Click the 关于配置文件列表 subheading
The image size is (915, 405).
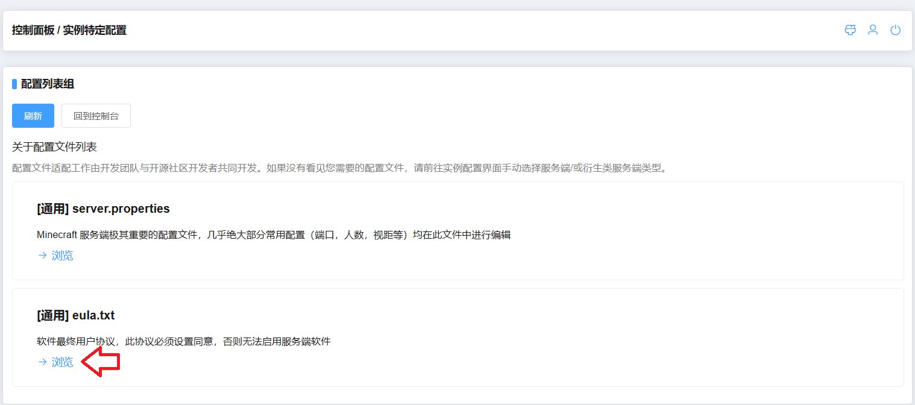(54, 147)
